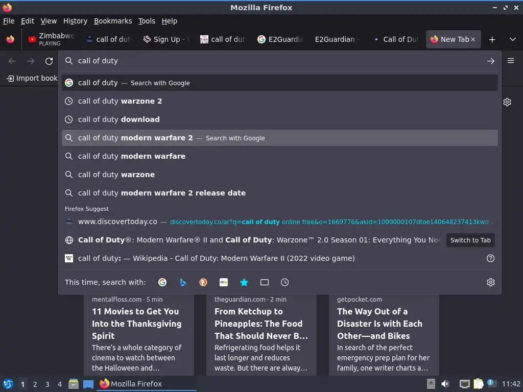Click the 11:42 clock in taskbar
The height and width of the screenshot is (392, 523).
pos(511,384)
